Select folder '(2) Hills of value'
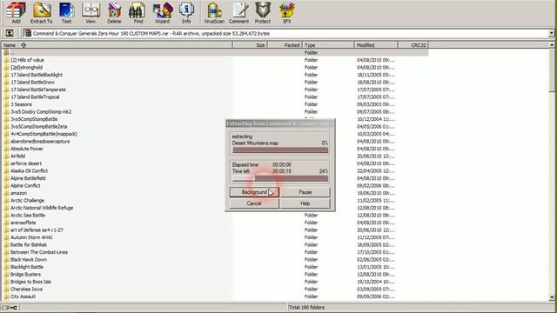557x313 pixels. tap(27, 60)
